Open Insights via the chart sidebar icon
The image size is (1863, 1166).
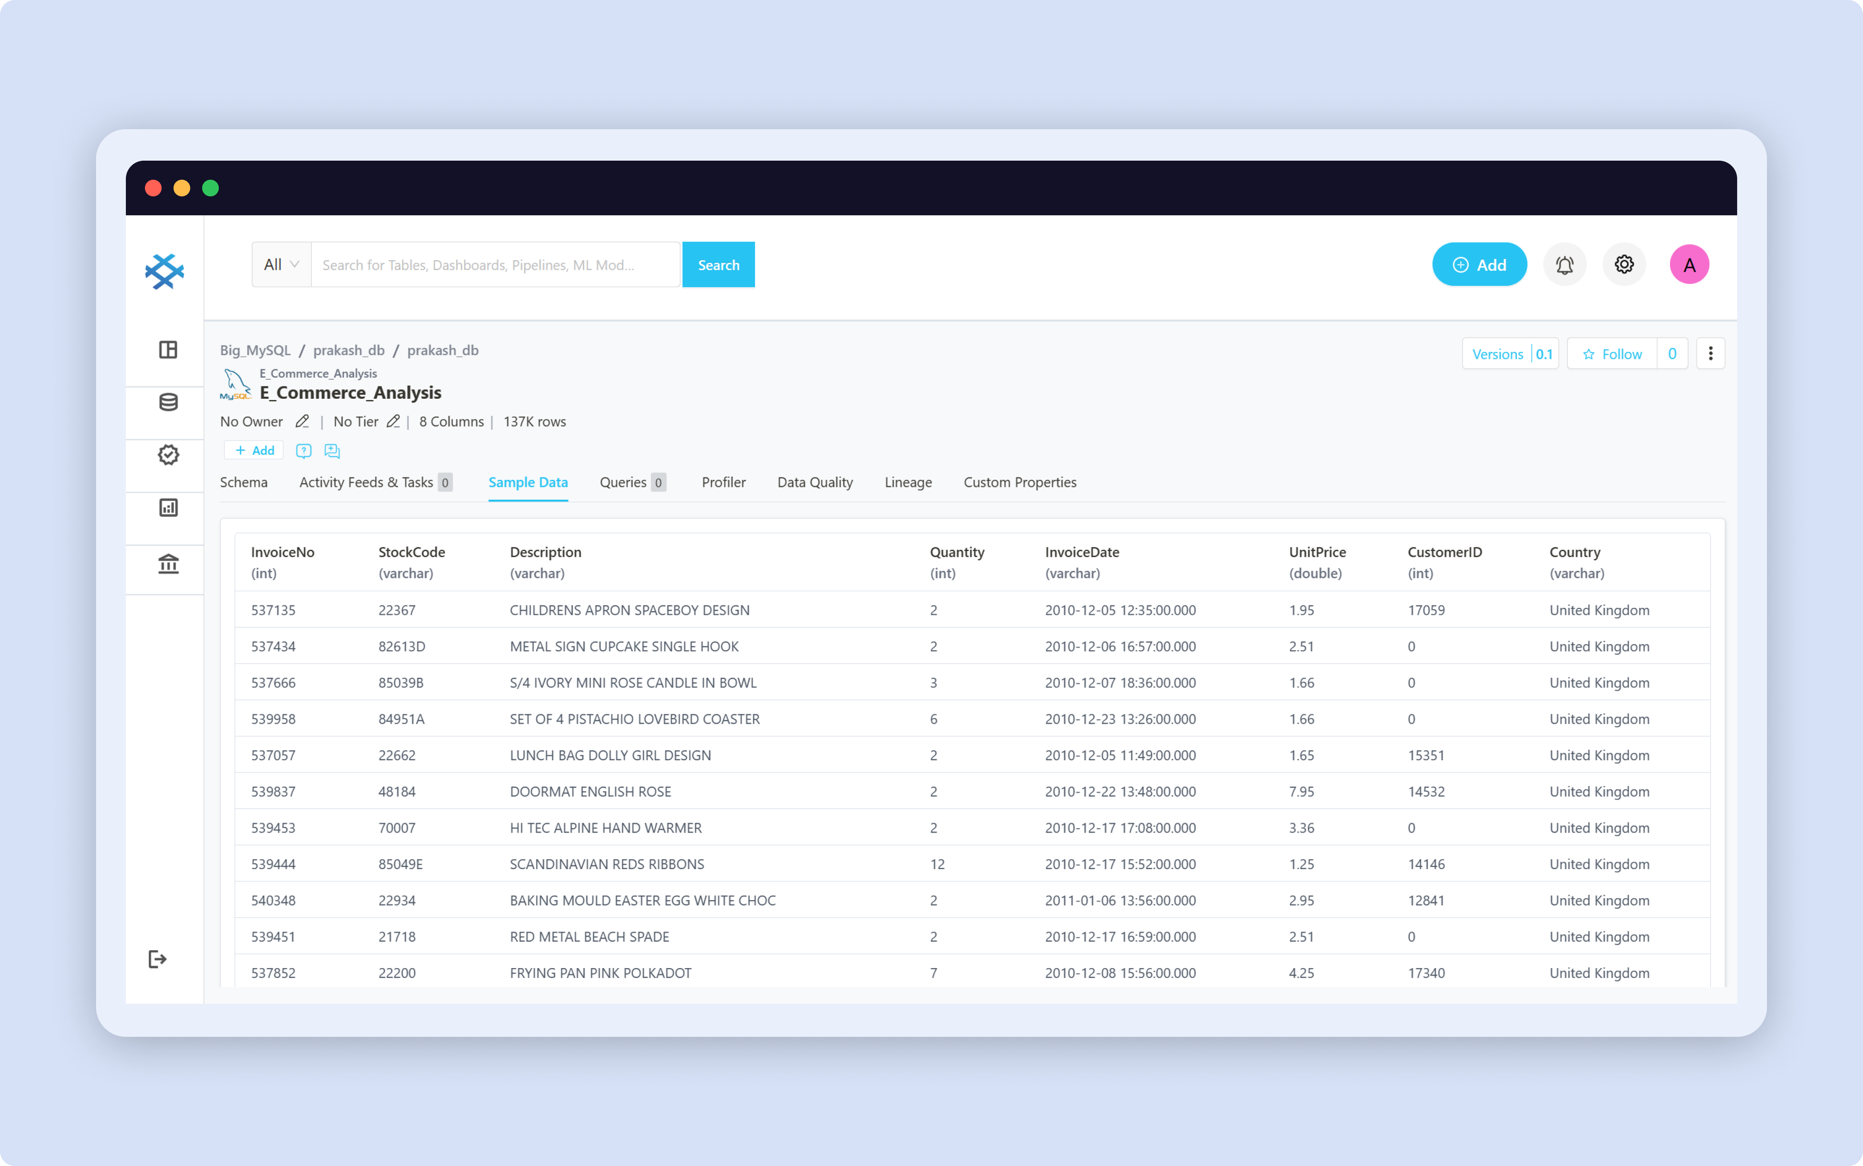click(168, 507)
